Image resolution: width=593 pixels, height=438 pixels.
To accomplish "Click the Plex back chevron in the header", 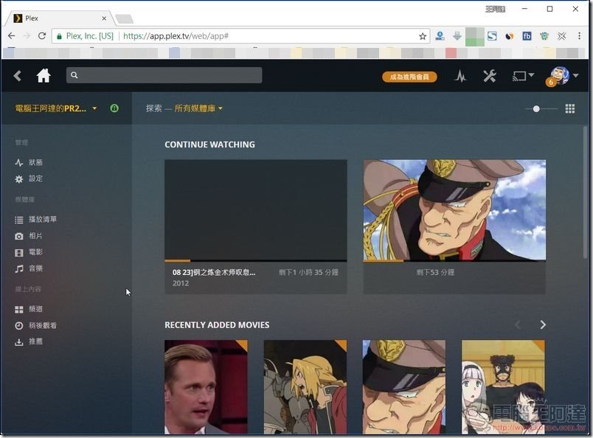I will [17, 76].
